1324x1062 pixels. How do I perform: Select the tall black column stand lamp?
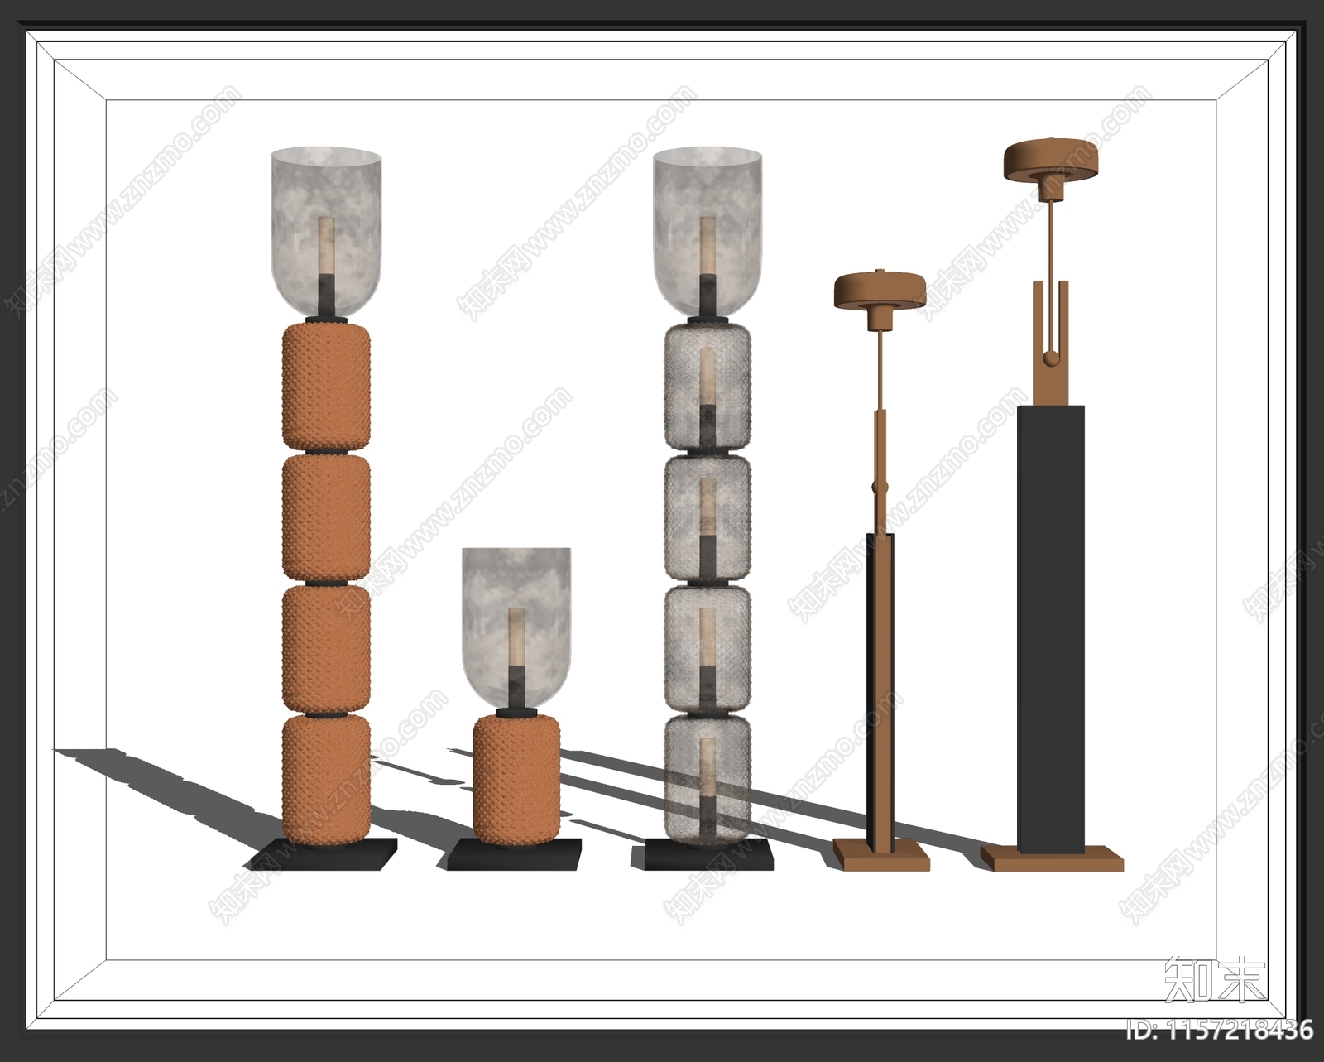click(1051, 505)
